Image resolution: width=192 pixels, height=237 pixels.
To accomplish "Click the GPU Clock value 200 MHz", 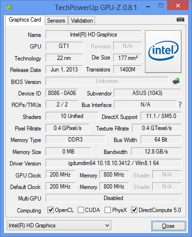I will tap(60, 175).
